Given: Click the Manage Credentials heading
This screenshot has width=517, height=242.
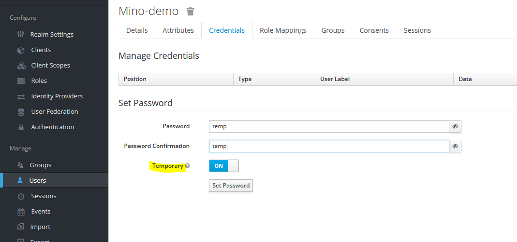Looking at the screenshot, I should pos(159,55).
